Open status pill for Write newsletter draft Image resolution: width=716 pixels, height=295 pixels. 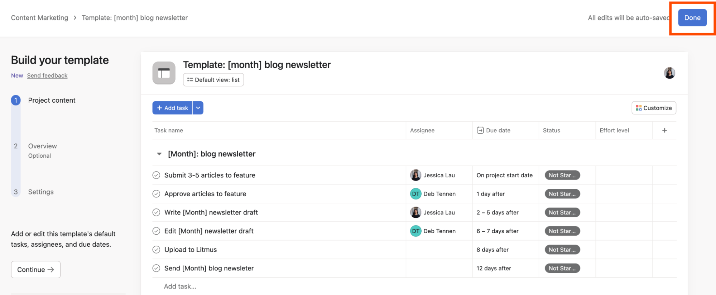pyautogui.click(x=562, y=212)
